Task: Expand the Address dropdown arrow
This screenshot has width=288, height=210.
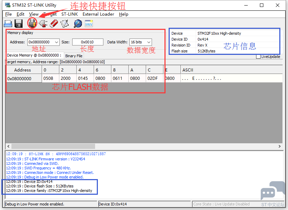Action: point(57,42)
